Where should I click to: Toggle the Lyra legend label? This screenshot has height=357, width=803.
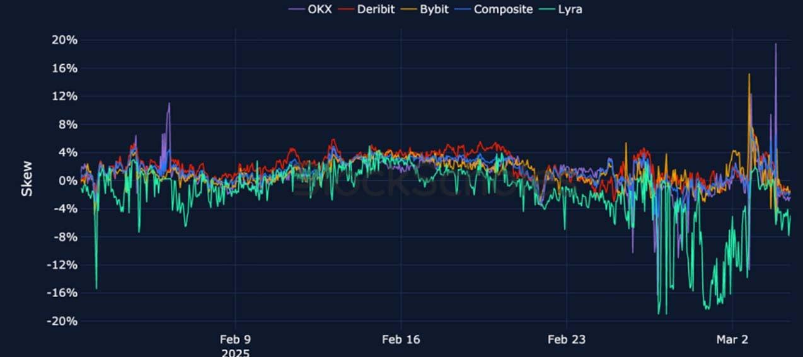[569, 9]
